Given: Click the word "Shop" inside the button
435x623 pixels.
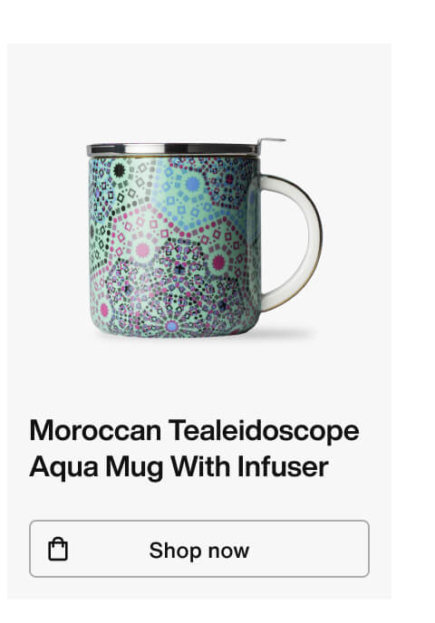Looking at the screenshot, I should point(175,551).
